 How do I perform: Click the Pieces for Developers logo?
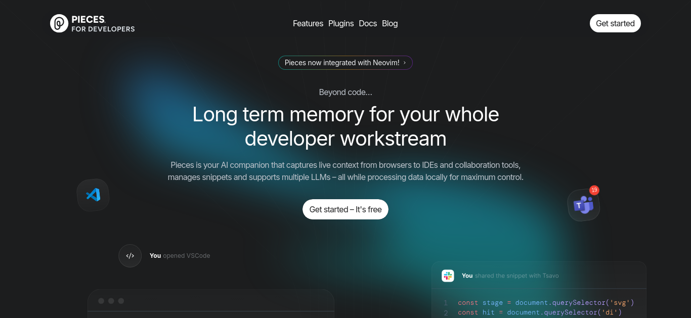pyautogui.click(x=93, y=23)
